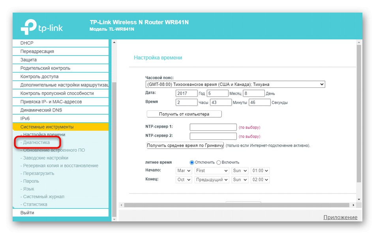Focus the Год year input field
The image size is (375, 234).
[187, 93]
